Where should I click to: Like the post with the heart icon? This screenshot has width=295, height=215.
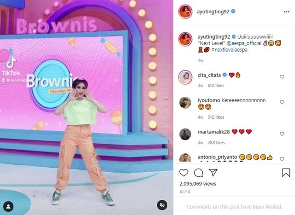184,173
